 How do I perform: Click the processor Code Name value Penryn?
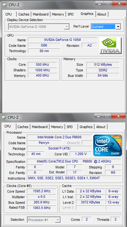[x=44, y=143]
